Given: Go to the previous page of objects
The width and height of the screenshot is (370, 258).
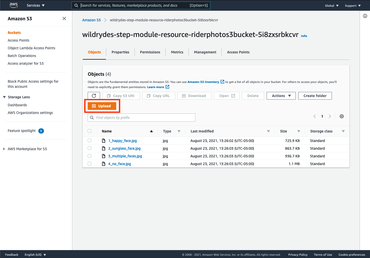Looking at the screenshot, I should tap(314, 116).
